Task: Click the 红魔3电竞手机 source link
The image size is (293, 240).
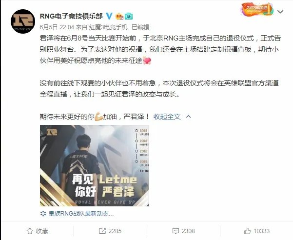Action: [x=108, y=27]
